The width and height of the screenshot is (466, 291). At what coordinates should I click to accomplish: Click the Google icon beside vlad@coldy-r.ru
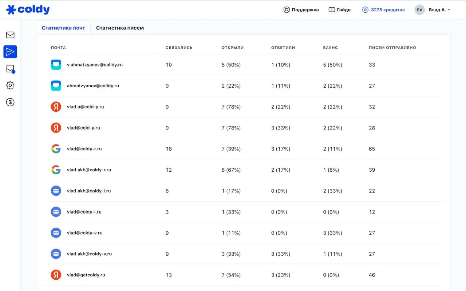point(56,149)
